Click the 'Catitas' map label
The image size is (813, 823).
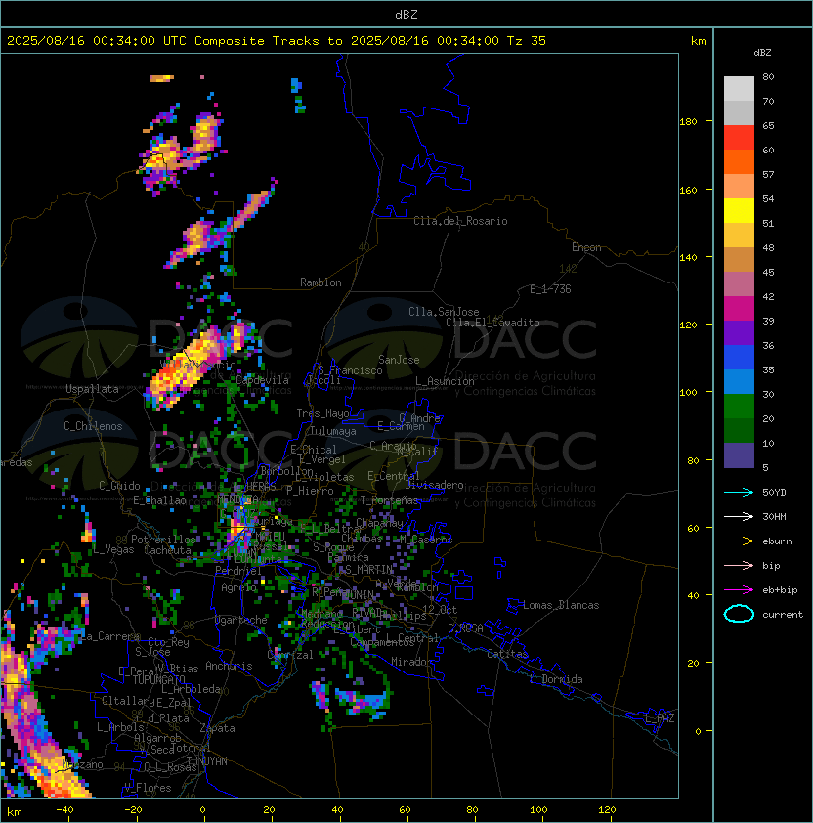pyautogui.click(x=507, y=654)
